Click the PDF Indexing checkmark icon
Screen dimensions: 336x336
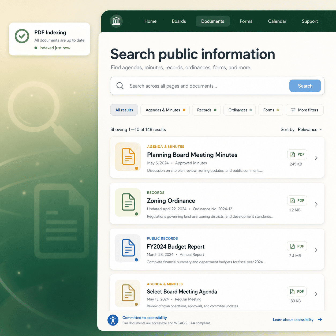22,36
